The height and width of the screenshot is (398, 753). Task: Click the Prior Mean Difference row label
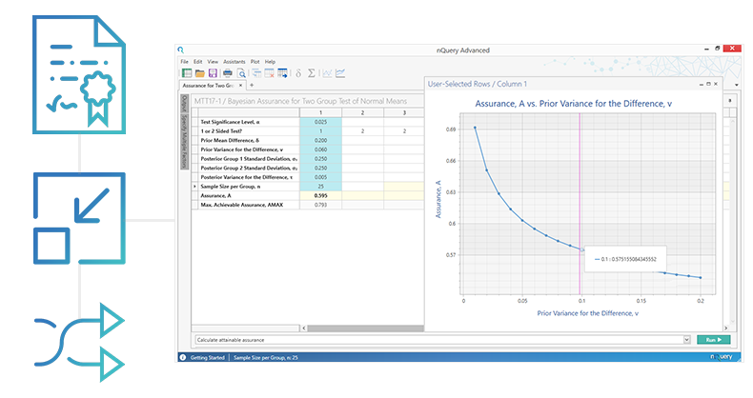tap(230, 141)
